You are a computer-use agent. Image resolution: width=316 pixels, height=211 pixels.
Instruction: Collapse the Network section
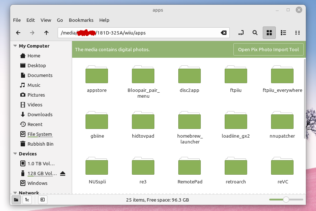click(x=15, y=192)
